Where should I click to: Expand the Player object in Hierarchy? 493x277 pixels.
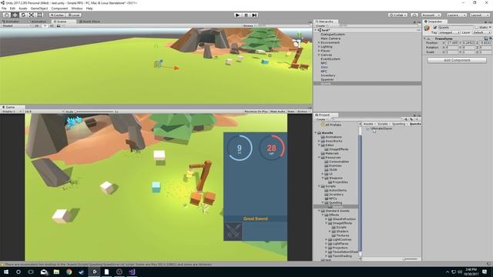pos(319,51)
